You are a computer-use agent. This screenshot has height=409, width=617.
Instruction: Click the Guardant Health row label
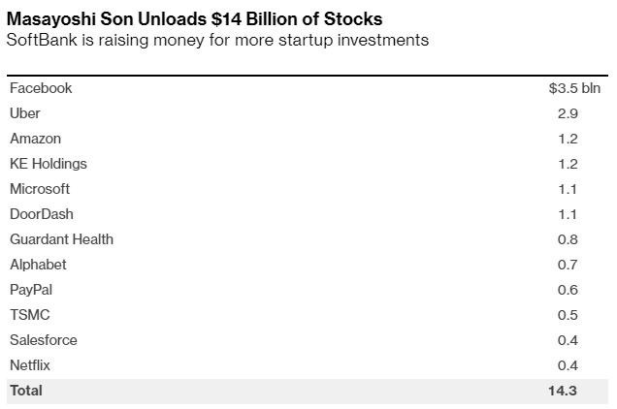[x=61, y=239]
